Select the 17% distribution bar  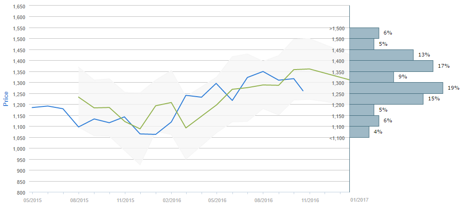click(391, 66)
